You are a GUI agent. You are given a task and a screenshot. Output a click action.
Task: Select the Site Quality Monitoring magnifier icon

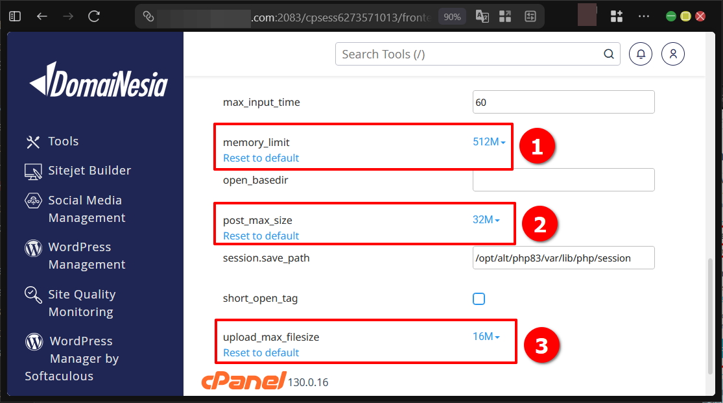tap(33, 294)
